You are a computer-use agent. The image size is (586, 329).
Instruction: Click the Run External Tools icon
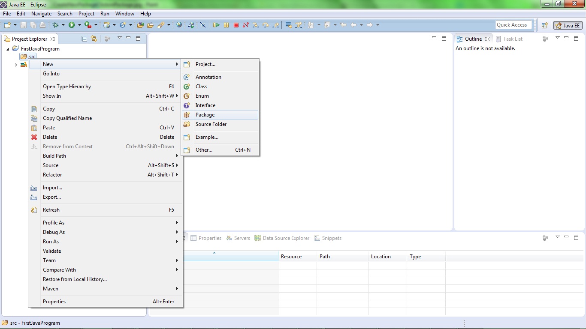88,25
